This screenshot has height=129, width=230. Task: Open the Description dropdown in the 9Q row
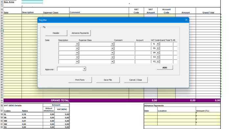[x=77, y=62]
